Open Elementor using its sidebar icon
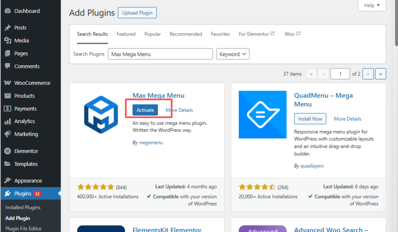398x232 pixels. click(7, 151)
